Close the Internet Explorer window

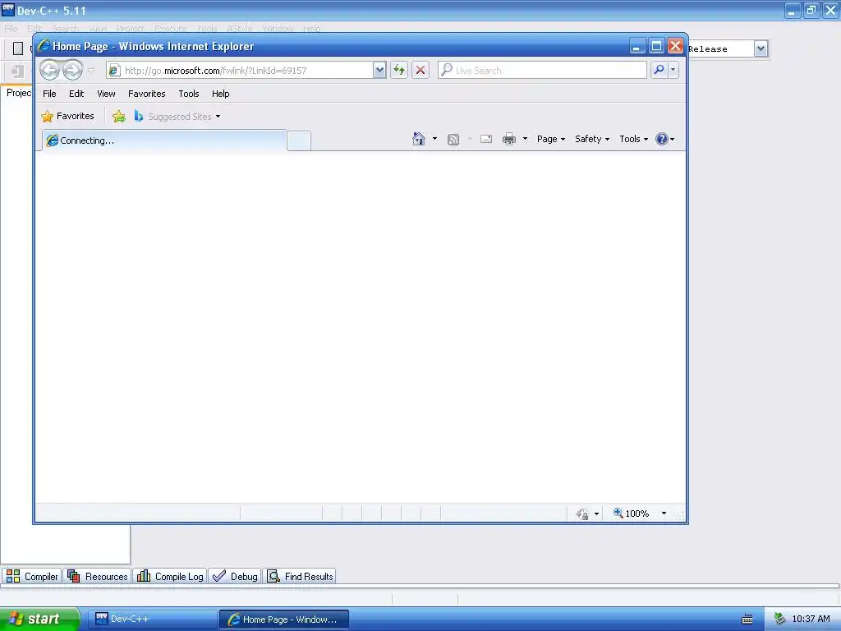[675, 46]
